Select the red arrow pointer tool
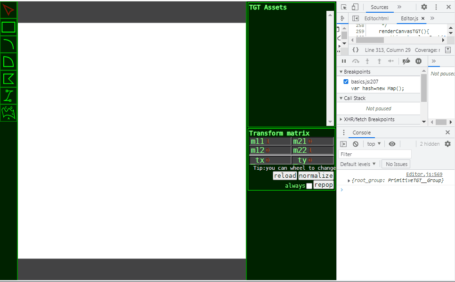 [x=8, y=10]
